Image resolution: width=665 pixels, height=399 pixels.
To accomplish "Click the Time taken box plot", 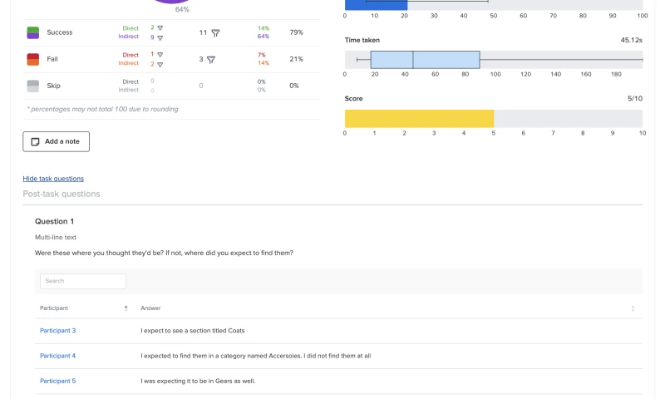I will pos(425,60).
